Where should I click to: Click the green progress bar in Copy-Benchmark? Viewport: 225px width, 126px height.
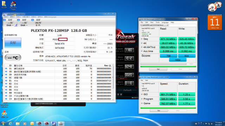click(x=168, y=108)
